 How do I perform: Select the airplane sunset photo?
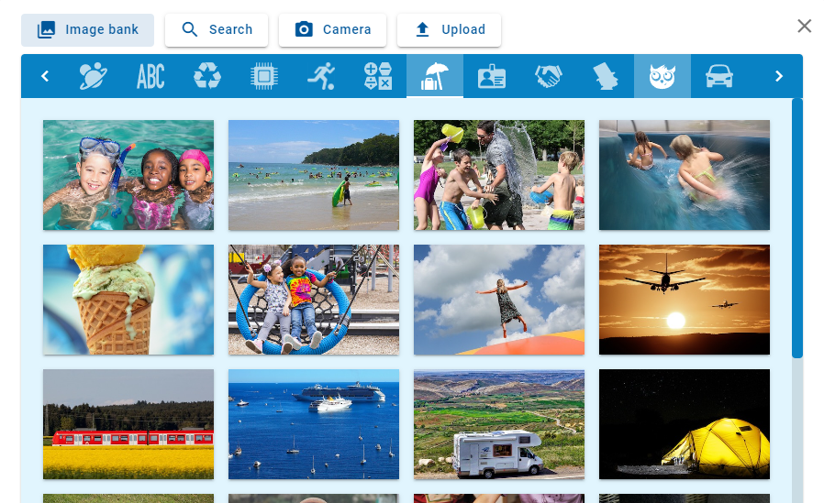click(685, 300)
